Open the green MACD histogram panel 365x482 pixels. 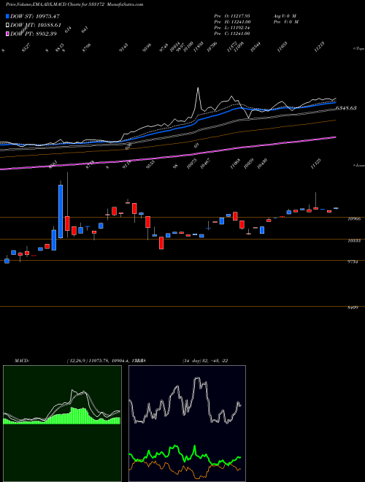(62, 424)
